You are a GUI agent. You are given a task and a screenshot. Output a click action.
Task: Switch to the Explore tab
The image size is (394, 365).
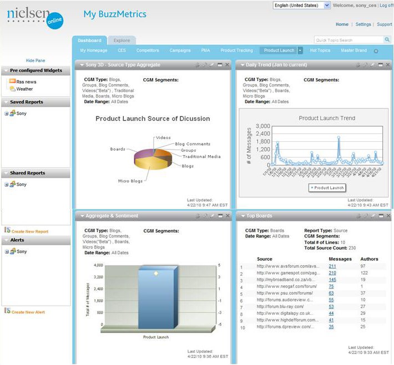pos(122,40)
